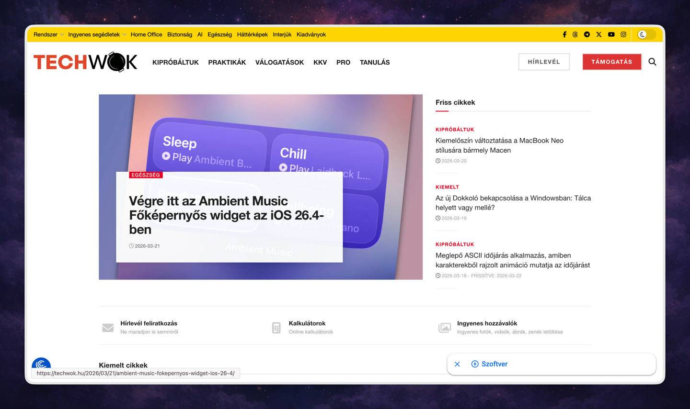Close the Szoftver popup with the X
Image resolution: width=690 pixels, height=409 pixels.
(x=457, y=364)
